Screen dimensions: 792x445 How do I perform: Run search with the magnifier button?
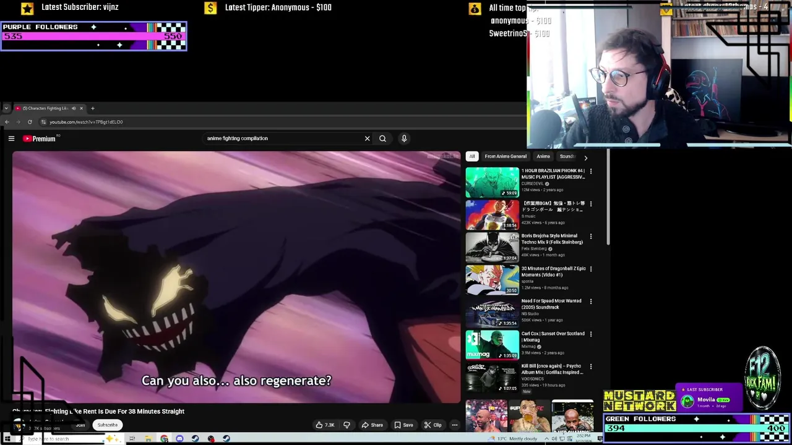(x=382, y=138)
